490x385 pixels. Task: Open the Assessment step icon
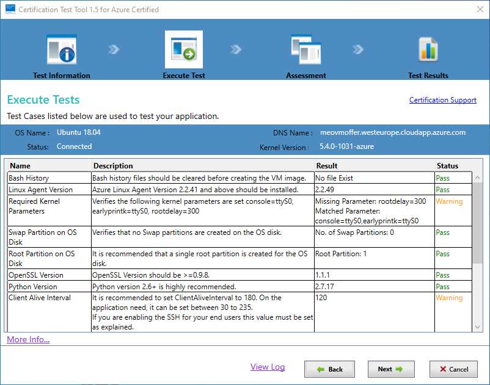[x=305, y=49]
